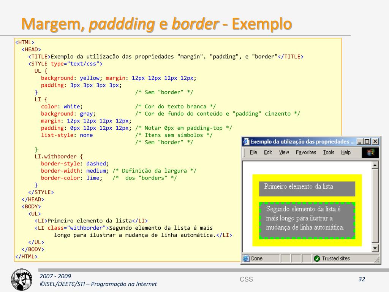
Task: Click the </STYLE> closing tag
Action: click(x=41, y=192)
